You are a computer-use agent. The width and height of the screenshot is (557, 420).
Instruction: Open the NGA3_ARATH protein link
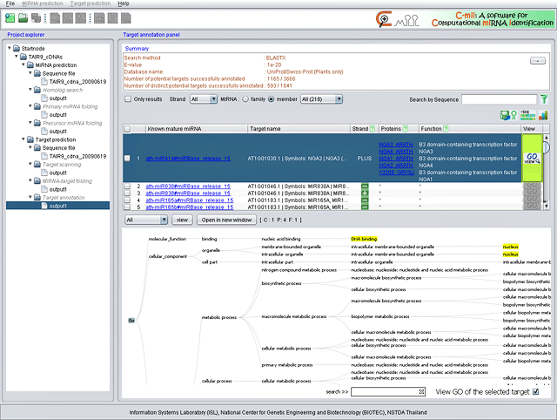coord(396,145)
